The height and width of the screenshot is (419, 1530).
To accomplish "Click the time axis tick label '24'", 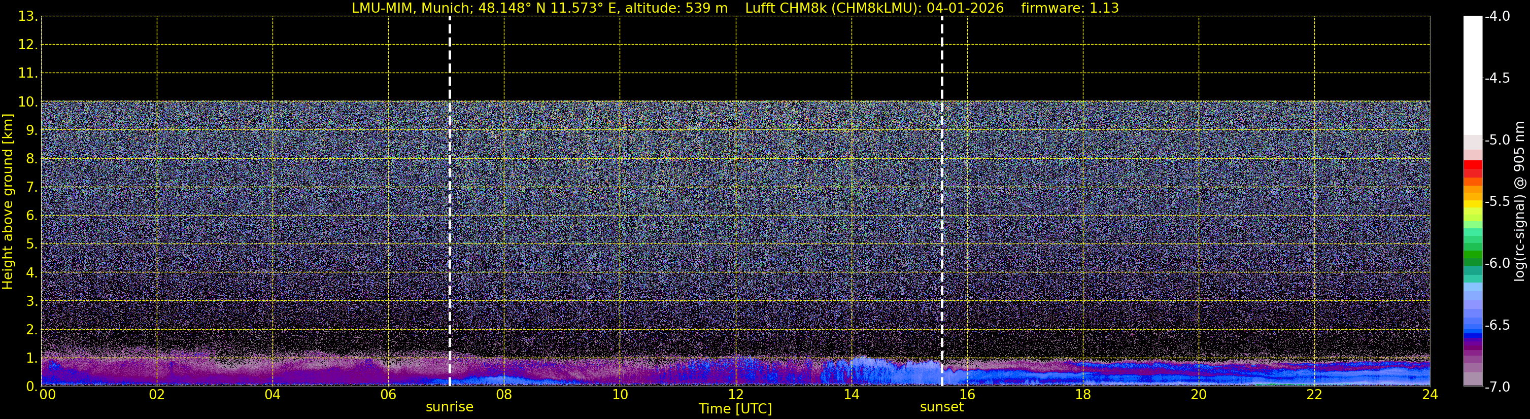I will [1430, 395].
